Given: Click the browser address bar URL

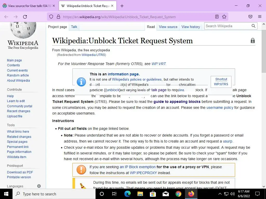Looking at the screenshot, I should tap(119, 17).
